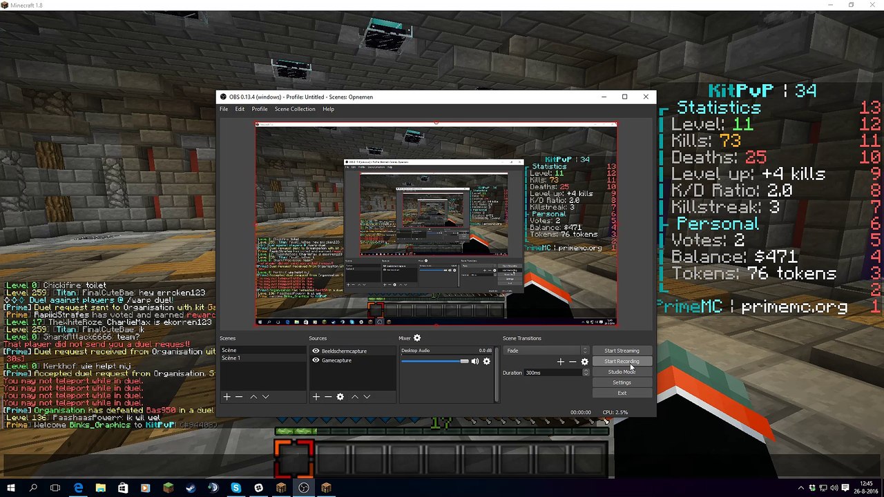Adjust the Desktop Audio volume slider

click(x=435, y=361)
